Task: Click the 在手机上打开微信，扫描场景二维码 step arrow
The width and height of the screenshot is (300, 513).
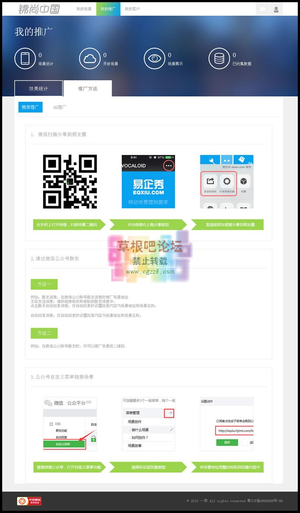Action: tap(69, 225)
